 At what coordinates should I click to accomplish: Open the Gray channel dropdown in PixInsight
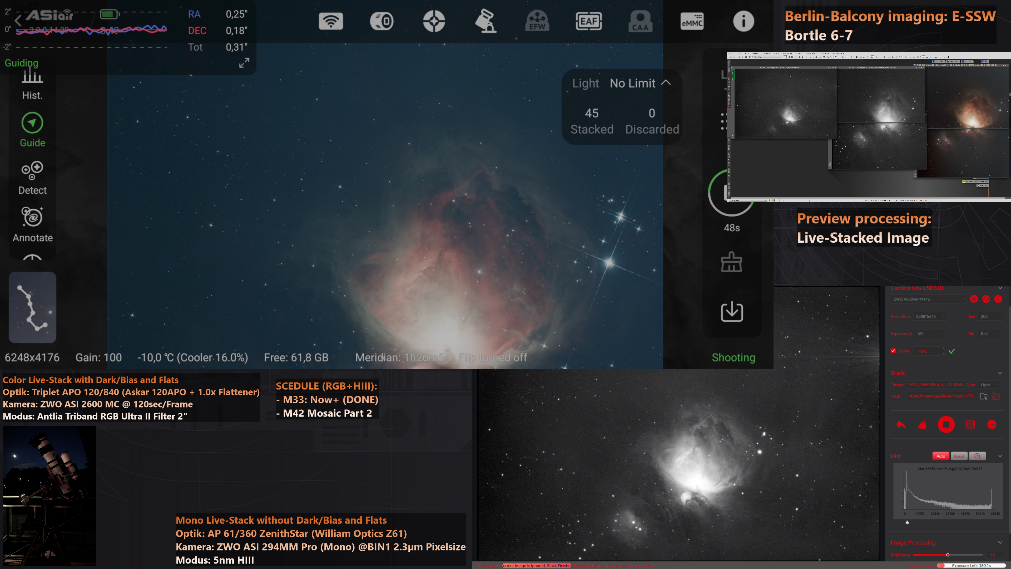[x=767, y=57]
